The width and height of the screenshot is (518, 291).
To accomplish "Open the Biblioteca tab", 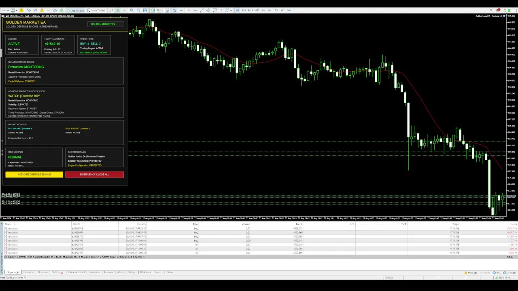I will pyautogui.click(x=146, y=272).
